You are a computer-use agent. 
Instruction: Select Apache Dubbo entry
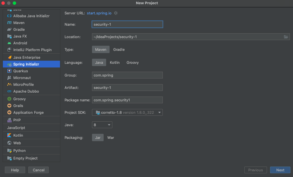[31, 91]
